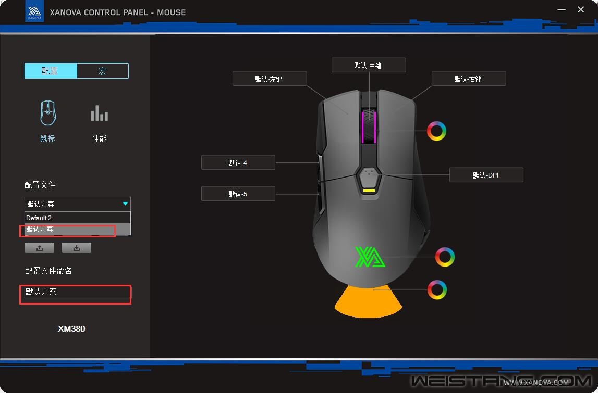Viewport: 598px width, 393px height.
Task: Open scroll wheel lighting color wheel
Action: (x=436, y=131)
